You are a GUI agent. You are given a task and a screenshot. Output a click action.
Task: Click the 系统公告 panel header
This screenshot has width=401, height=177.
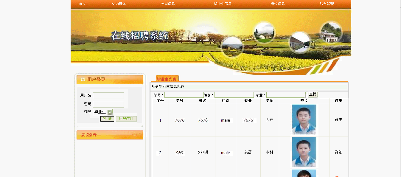click(110, 135)
